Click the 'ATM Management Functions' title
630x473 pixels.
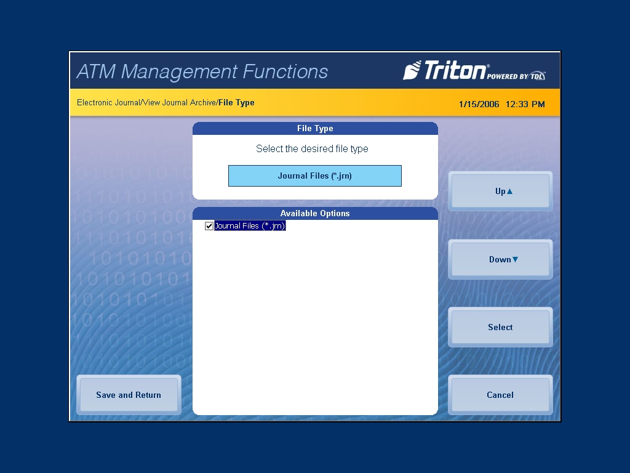click(x=202, y=71)
